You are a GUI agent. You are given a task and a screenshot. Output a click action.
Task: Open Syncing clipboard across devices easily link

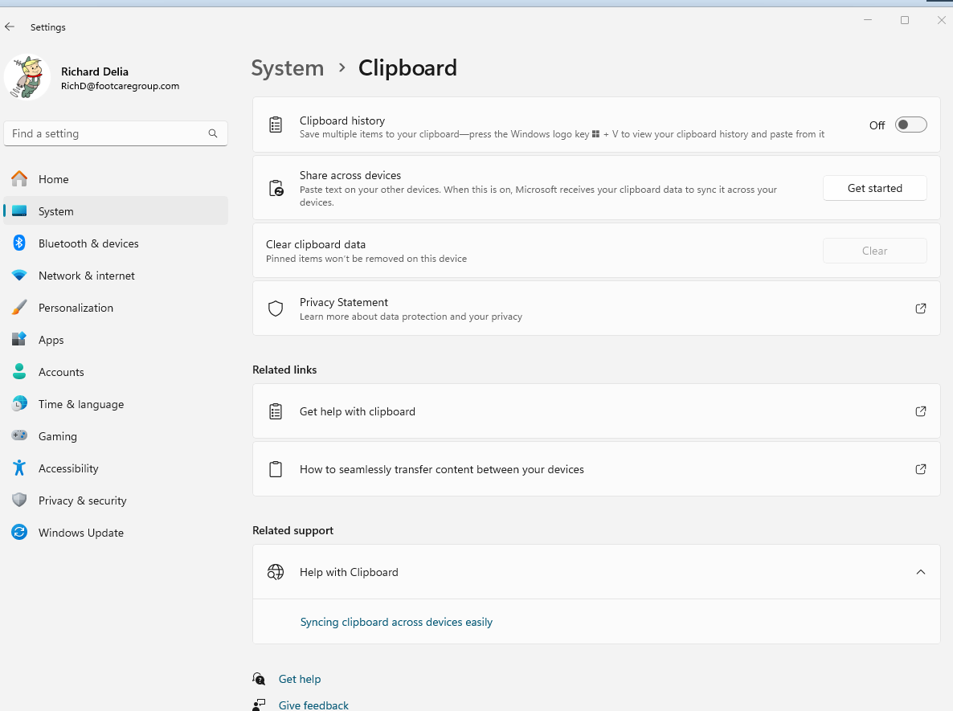pos(396,623)
